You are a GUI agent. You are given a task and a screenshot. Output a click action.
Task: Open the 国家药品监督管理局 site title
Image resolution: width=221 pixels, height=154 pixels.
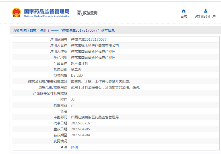[x=47, y=12]
